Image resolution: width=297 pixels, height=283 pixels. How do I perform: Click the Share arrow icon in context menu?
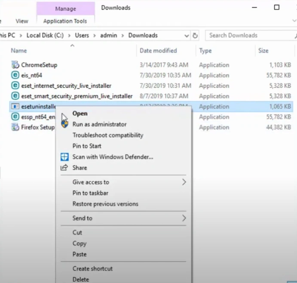click(64, 168)
